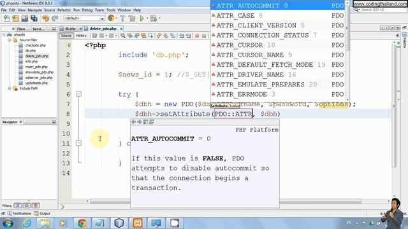The width and height of the screenshot is (408, 229).
Task: Collapse the Source Files tree node
Action: click(10, 40)
